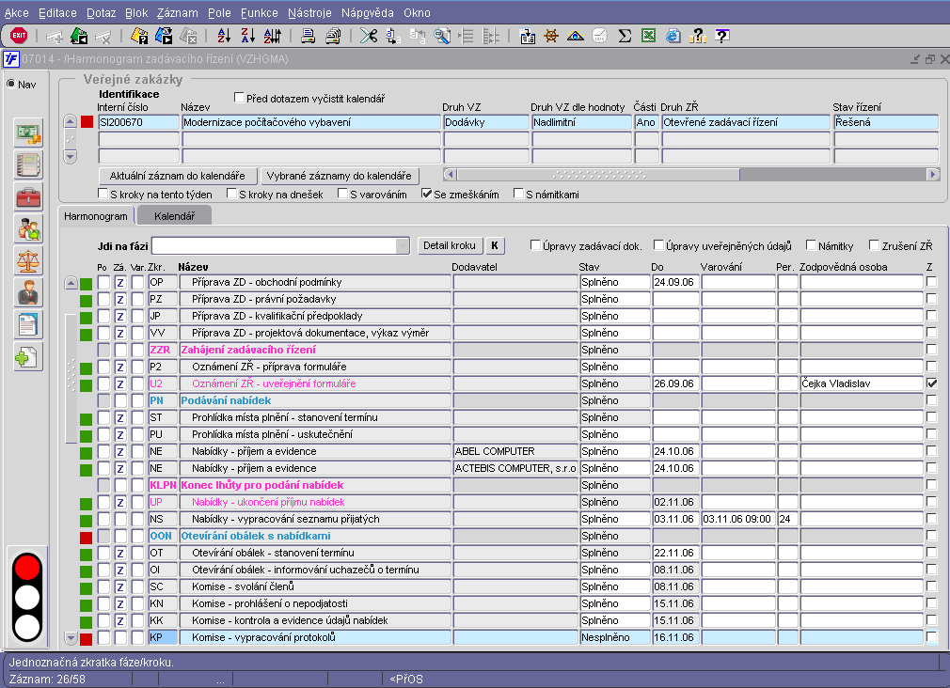The image size is (950, 688).
Task: Uncheck the 'Se zmeškáním' checkbox
Action: coord(427,195)
